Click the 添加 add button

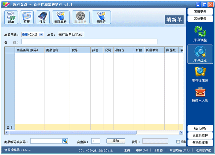pyautogui.click(x=116, y=141)
